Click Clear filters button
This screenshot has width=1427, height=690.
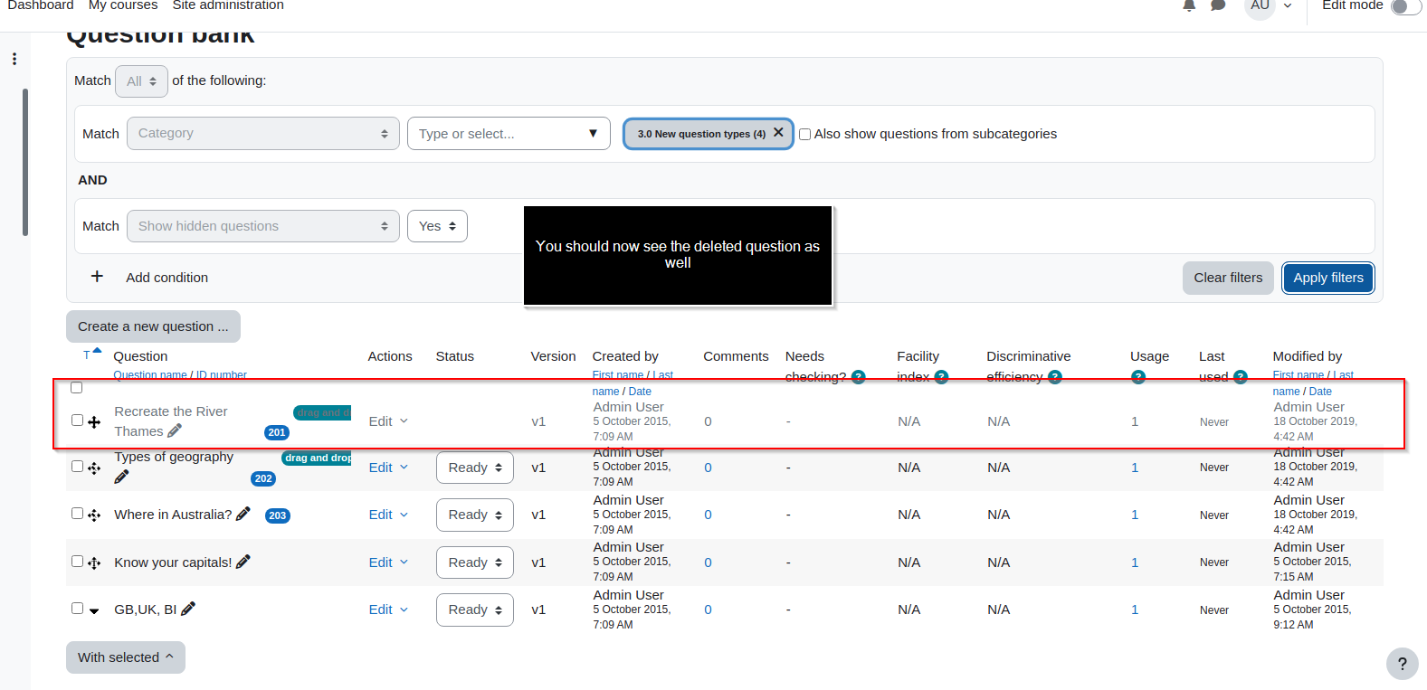point(1228,278)
